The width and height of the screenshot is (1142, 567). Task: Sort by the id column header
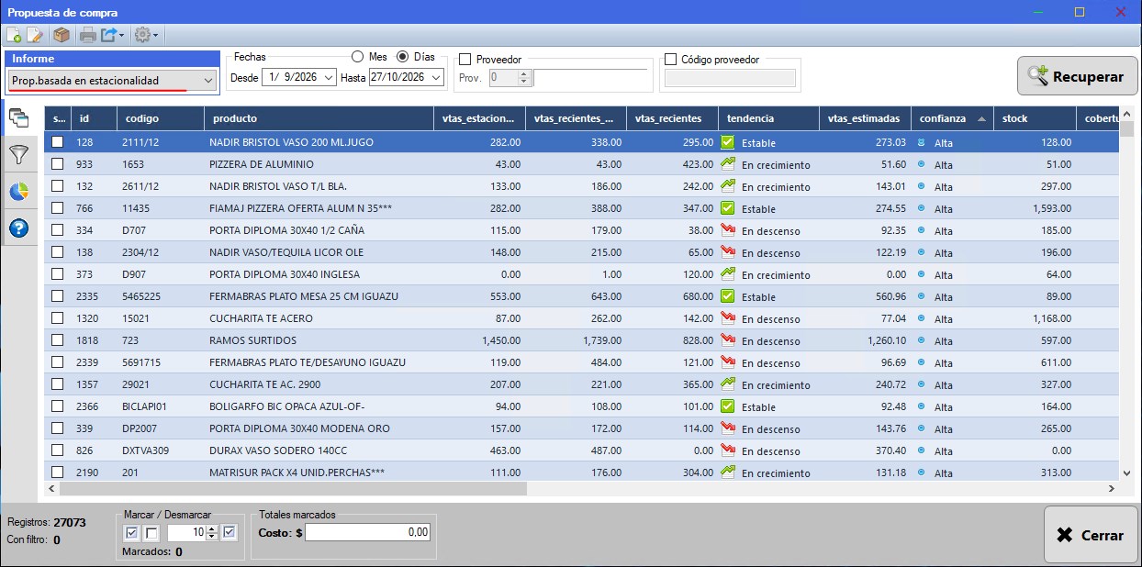tap(95, 118)
